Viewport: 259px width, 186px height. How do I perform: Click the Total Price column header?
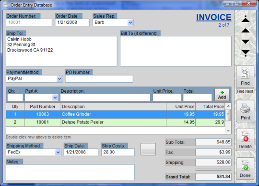(x=210, y=107)
